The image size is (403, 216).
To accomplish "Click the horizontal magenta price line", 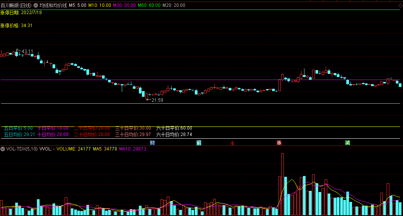I will click(201, 80).
